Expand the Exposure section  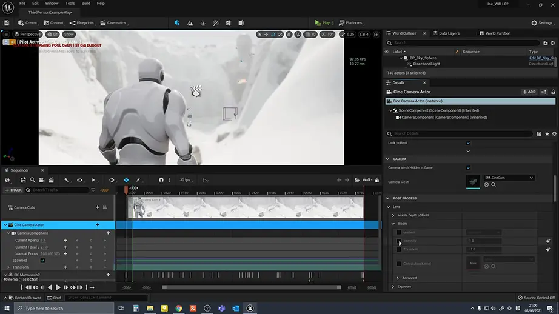pyautogui.click(x=393, y=286)
